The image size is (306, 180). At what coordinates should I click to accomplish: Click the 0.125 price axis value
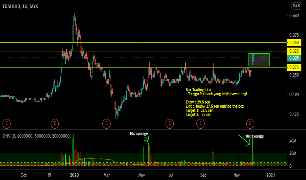coord(294,114)
